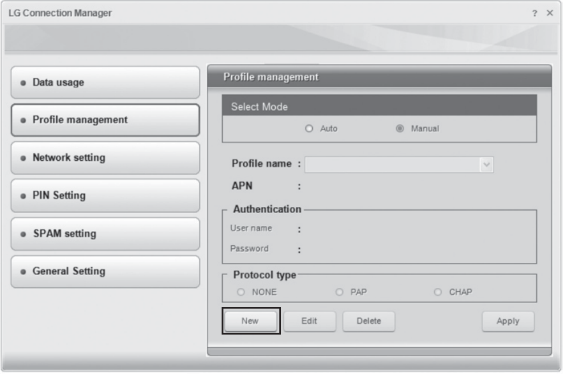Image resolution: width=563 pixels, height=374 pixels.
Task: Open help with the question mark icon
Action: click(535, 13)
